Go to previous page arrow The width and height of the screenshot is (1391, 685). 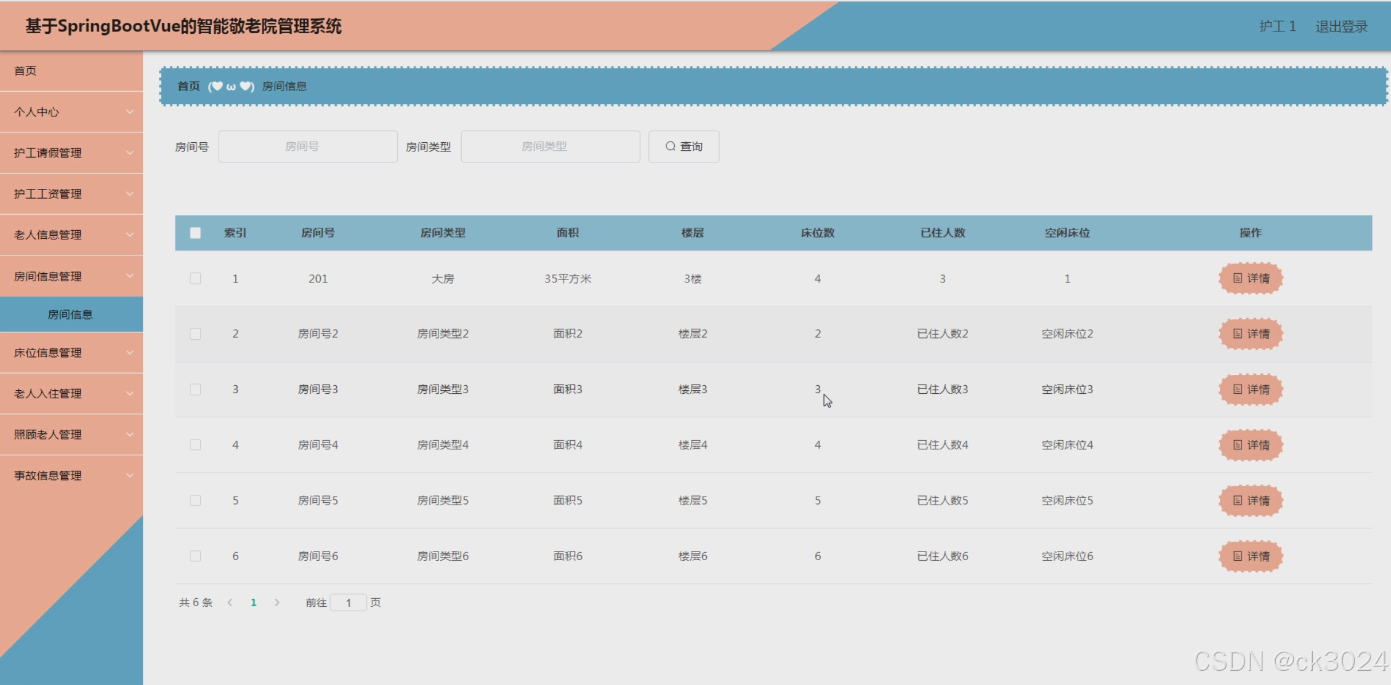pyautogui.click(x=230, y=603)
